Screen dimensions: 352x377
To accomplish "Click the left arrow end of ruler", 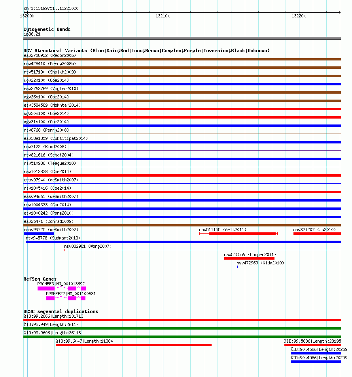I will pyautogui.click(x=25, y=13).
